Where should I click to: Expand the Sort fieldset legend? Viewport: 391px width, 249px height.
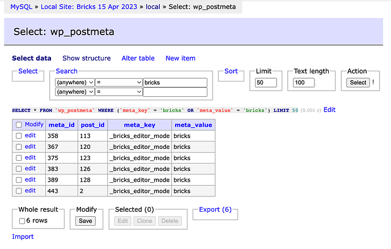(x=231, y=71)
